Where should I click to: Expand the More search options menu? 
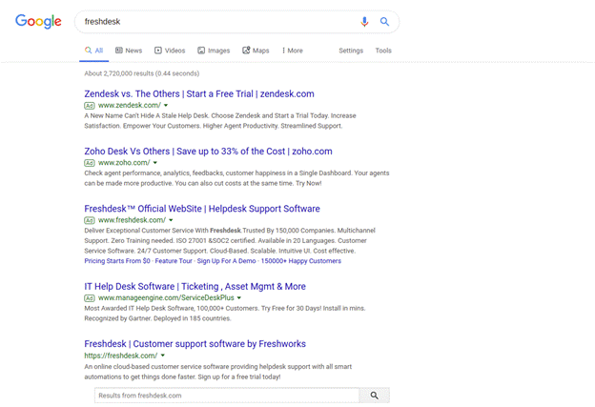click(292, 51)
